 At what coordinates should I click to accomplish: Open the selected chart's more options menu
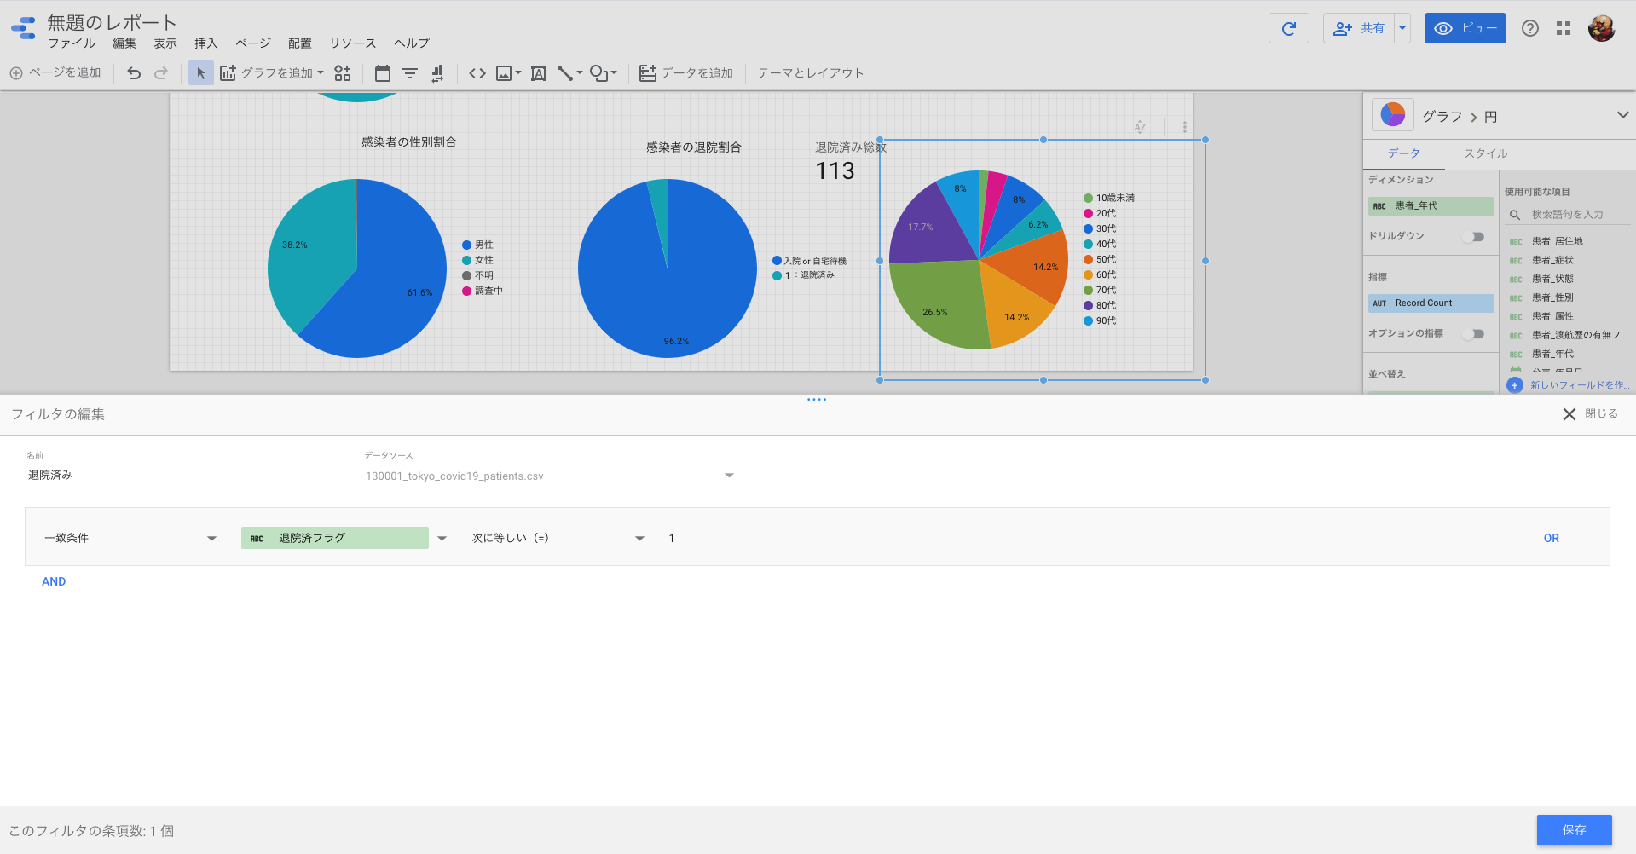point(1184,127)
